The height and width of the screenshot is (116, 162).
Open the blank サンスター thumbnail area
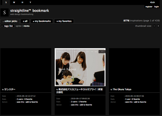(26, 67)
